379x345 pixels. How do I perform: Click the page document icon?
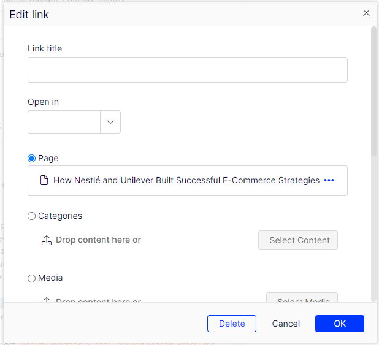click(44, 181)
